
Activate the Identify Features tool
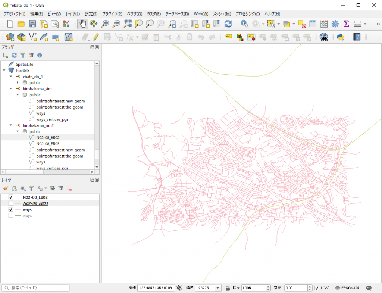[x=244, y=24]
